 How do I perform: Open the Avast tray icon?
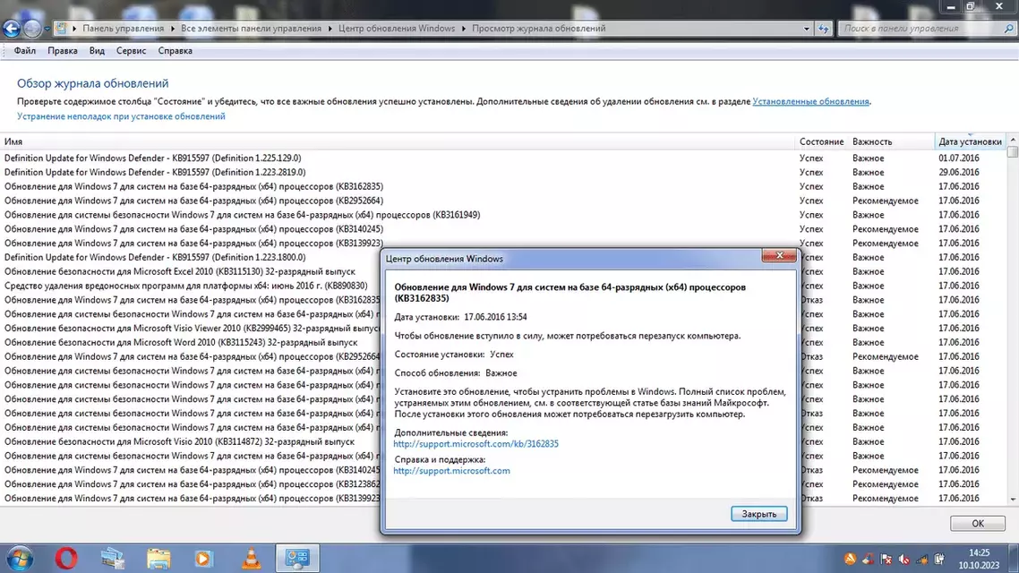850,559
